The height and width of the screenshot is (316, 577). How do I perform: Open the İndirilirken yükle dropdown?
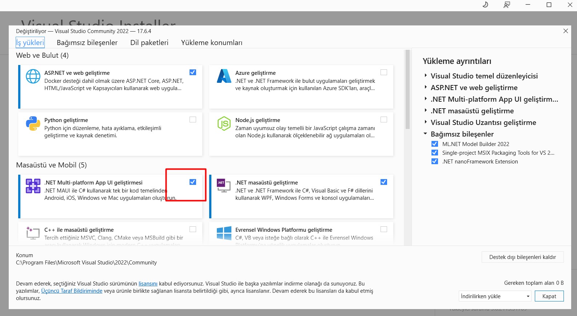point(495,296)
